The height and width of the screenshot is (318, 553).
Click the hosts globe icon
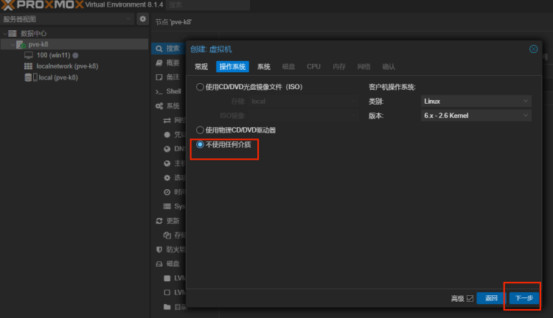(167, 163)
